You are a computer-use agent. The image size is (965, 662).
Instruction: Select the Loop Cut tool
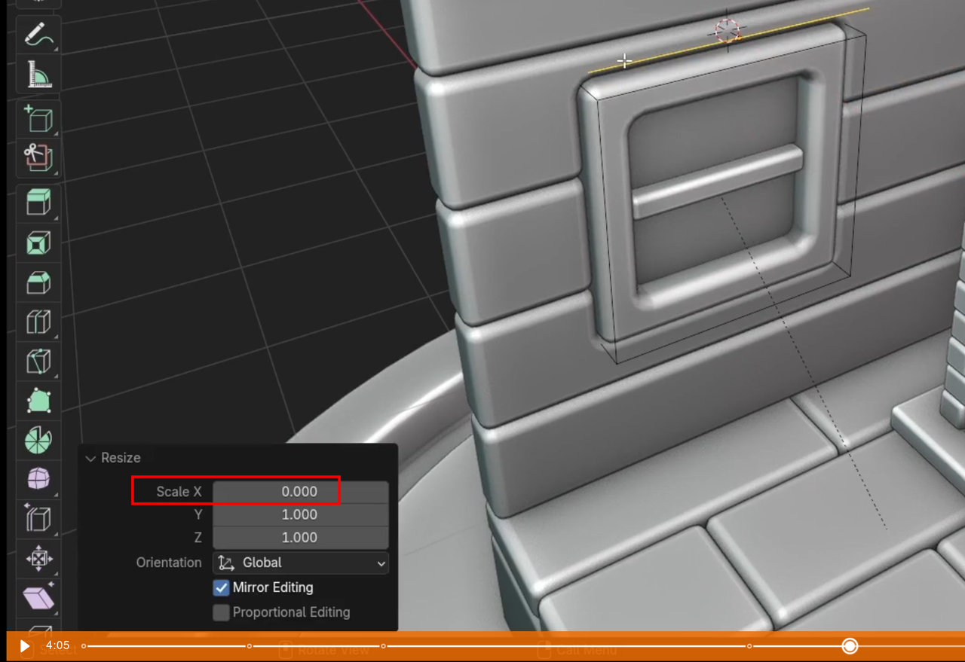(38, 322)
